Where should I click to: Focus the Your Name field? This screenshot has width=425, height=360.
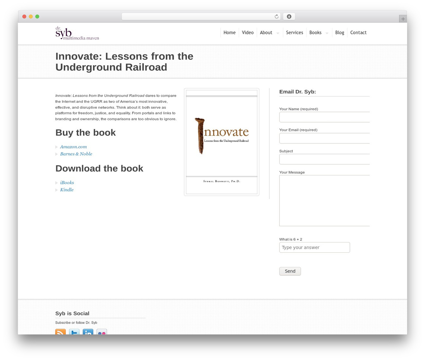coord(324,117)
